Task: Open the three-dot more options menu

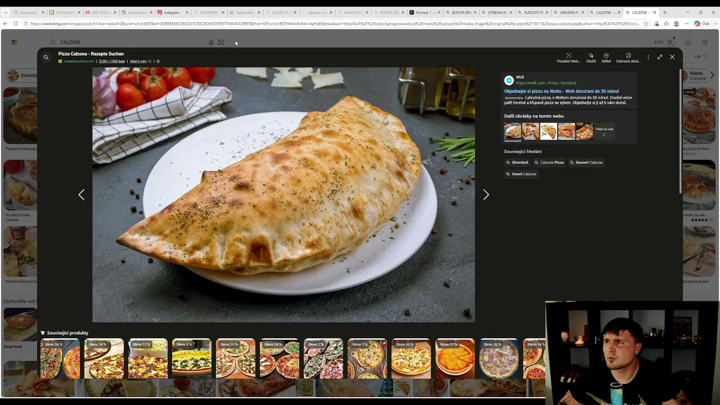Action: coord(648,57)
